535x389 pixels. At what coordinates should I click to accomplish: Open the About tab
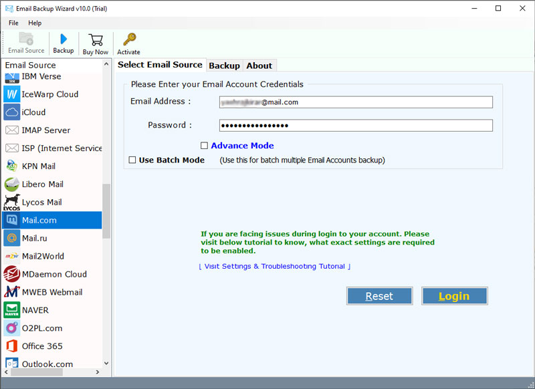tap(259, 66)
